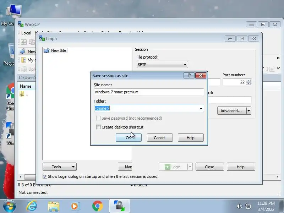Minimize the Login window

230,39
